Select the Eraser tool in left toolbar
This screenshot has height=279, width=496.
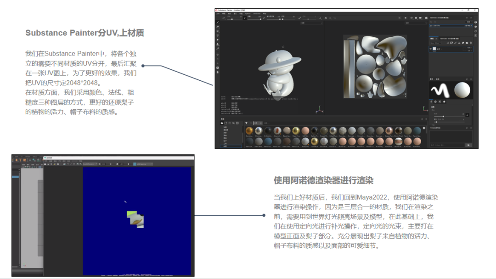click(x=218, y=27)
